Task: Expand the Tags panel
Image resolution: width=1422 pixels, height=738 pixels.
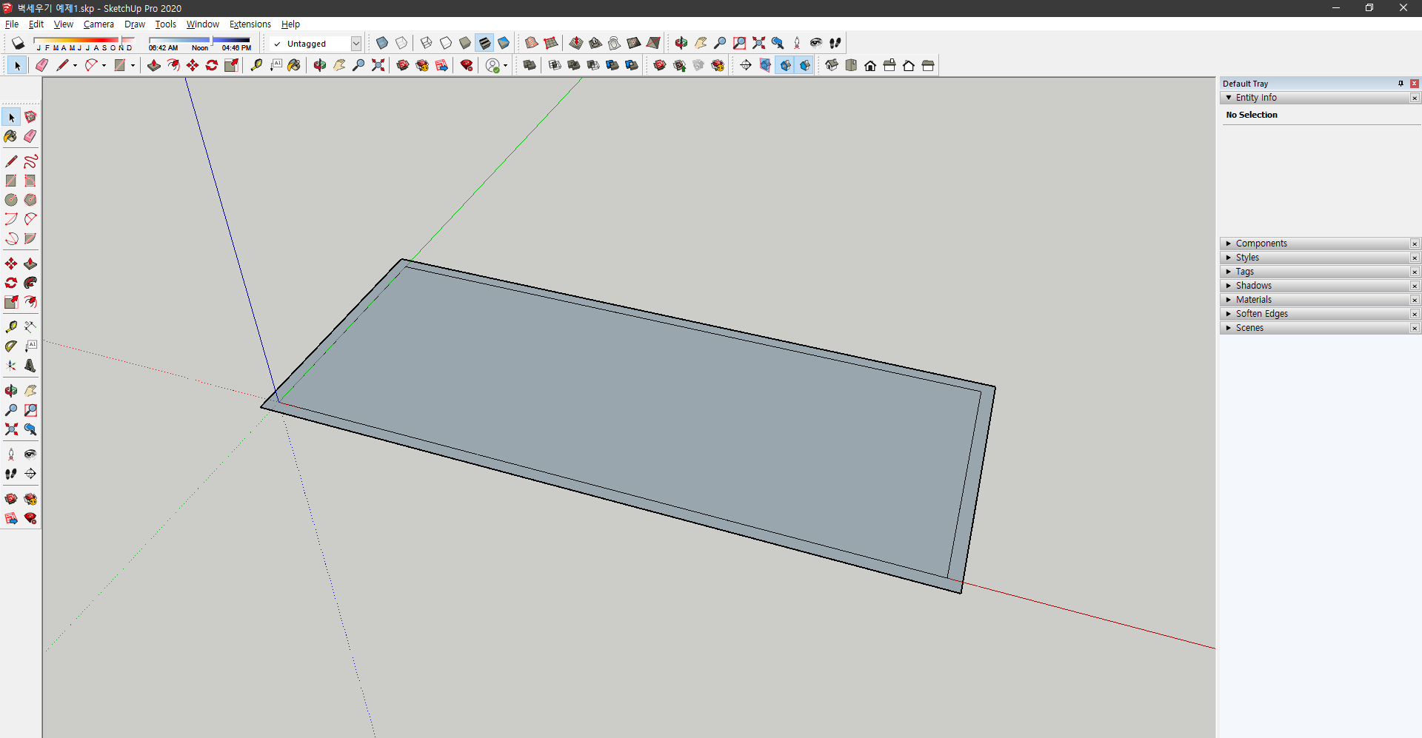Action: pyautogui.click(x=1229, y=272)
